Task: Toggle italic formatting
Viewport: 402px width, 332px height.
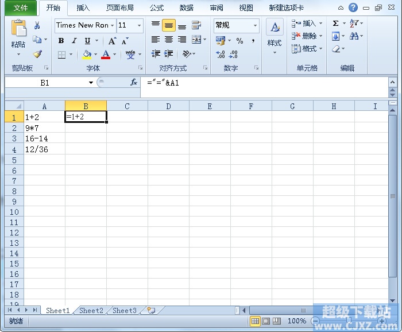Action: pyautogui.click(x=74, y=41)
